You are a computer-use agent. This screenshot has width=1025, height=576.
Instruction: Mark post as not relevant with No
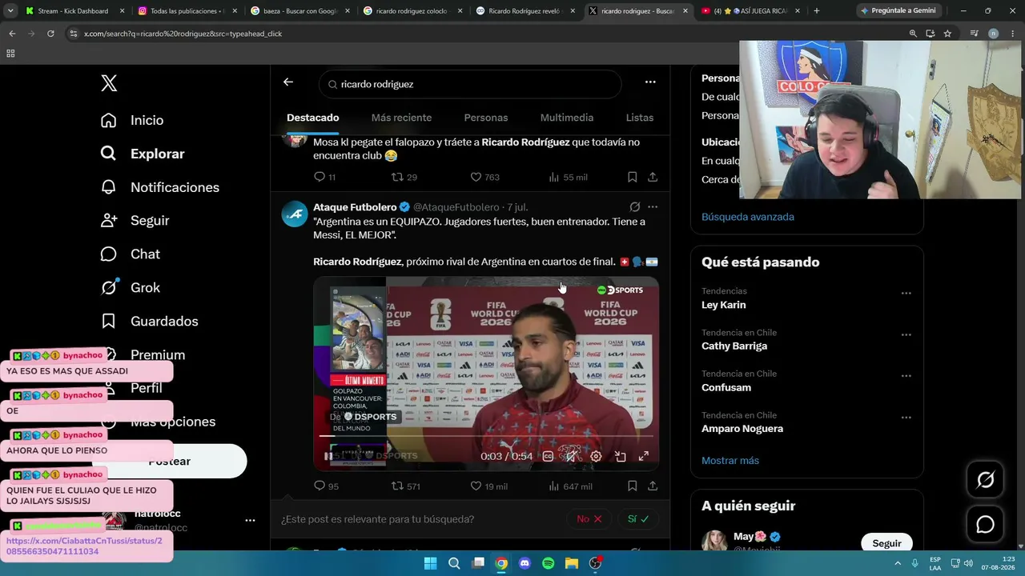pos(589,519)
